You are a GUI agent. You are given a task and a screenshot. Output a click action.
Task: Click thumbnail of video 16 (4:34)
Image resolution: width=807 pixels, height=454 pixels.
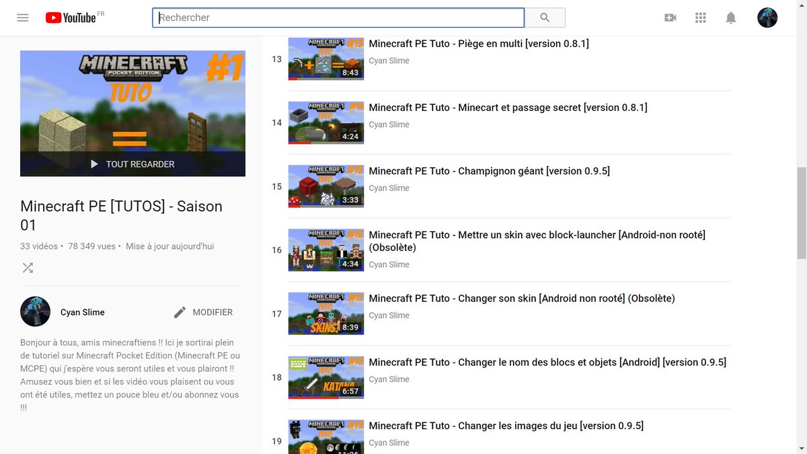(326, 250)
